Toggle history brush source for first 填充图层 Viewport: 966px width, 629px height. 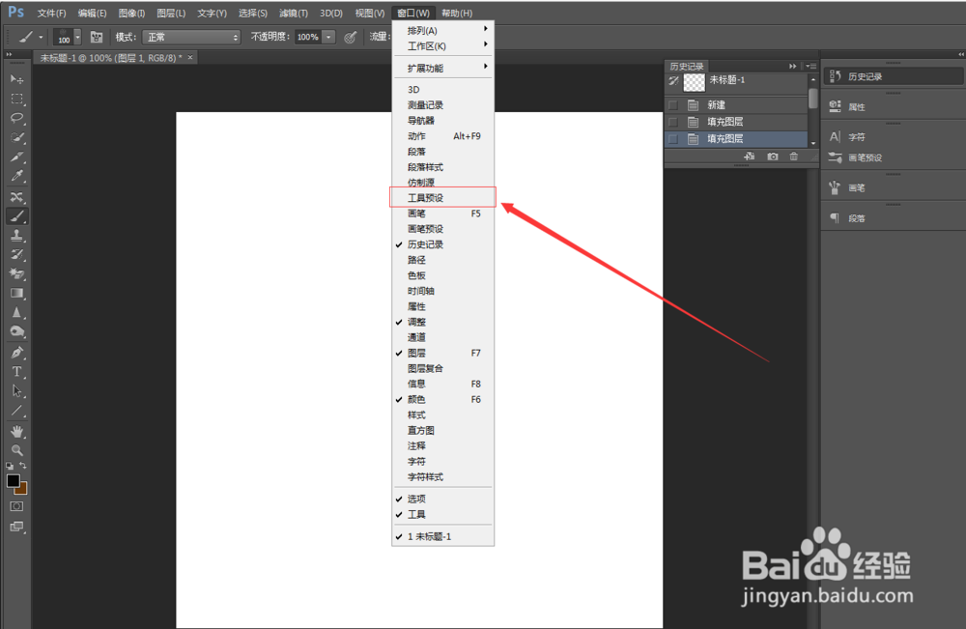tap(673, 122)
